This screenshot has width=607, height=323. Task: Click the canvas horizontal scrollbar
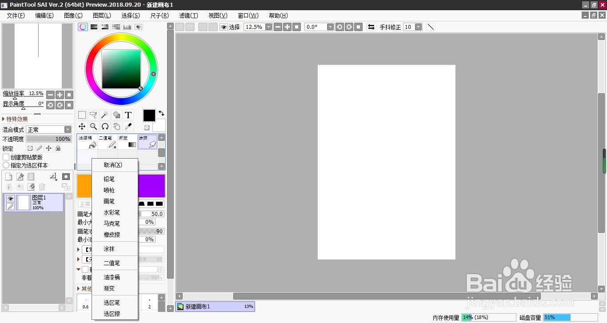click(387, 296)
